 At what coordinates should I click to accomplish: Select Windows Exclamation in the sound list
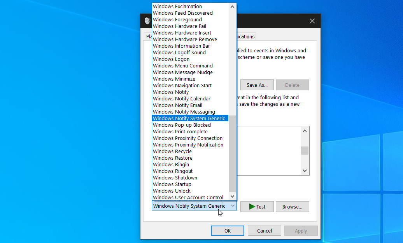(x=190, y=7)
